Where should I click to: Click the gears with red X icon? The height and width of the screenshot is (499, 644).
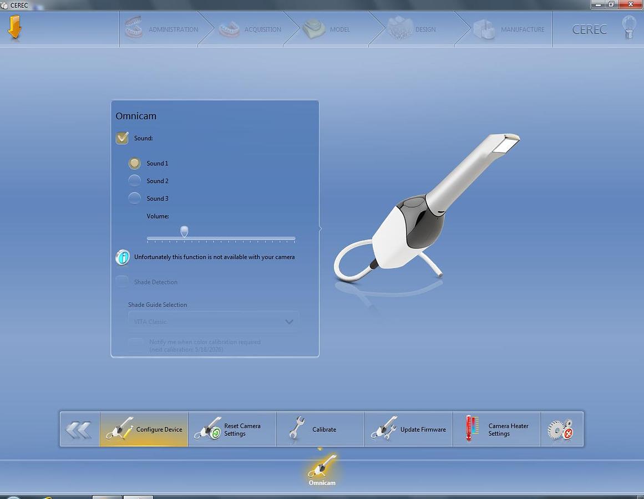point(561,430)
